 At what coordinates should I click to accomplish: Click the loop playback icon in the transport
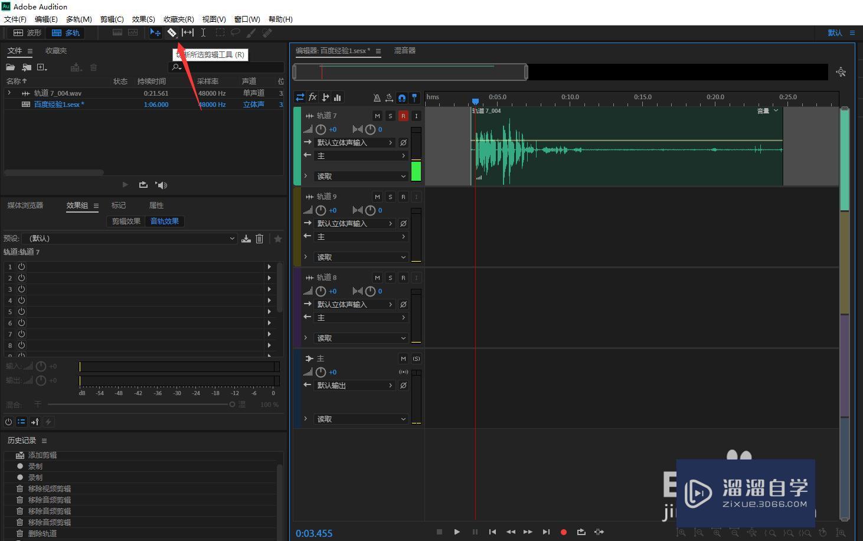click(581, 532)
